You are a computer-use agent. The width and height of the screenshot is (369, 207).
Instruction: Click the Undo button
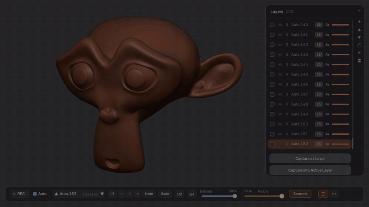(x=149, y=194)
